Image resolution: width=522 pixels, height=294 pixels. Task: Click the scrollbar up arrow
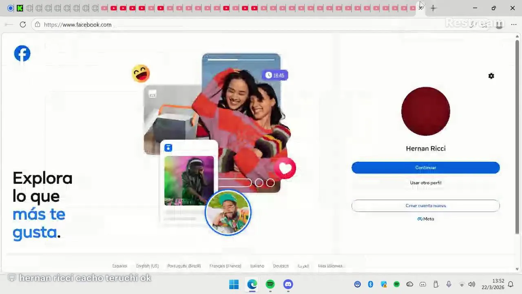(x=517, y=37)
